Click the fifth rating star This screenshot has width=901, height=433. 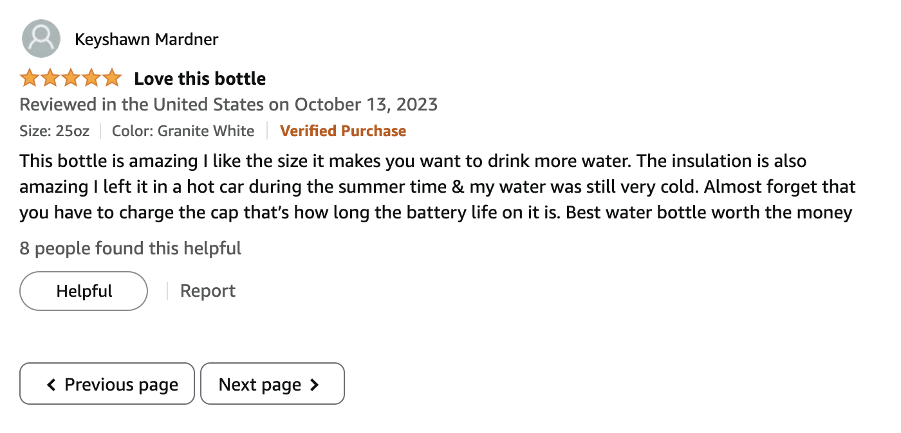coord(112,78)
